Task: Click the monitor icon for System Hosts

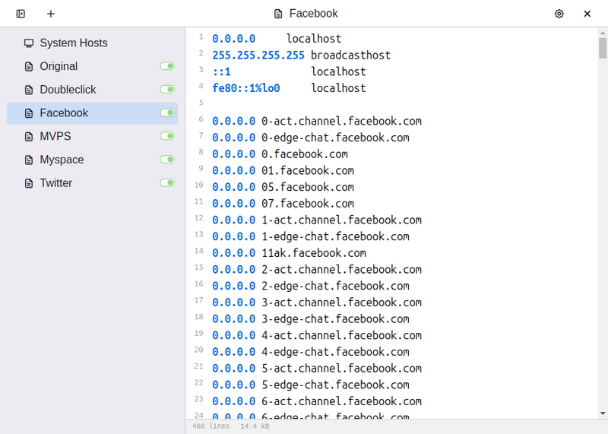Action: pos(29,43)
